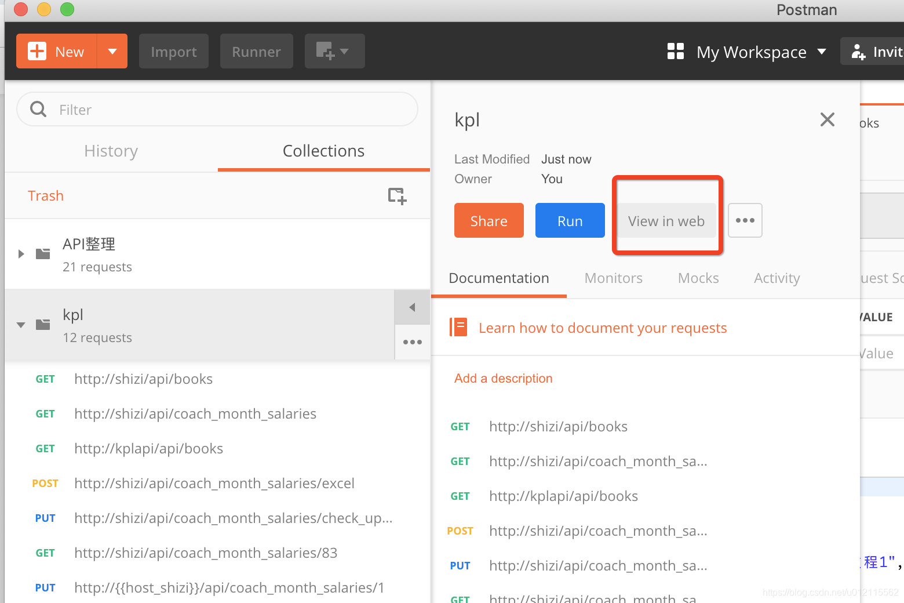Open the My Workspace dropdown
The width and height of the screenshot is (904, 603).
761,52
